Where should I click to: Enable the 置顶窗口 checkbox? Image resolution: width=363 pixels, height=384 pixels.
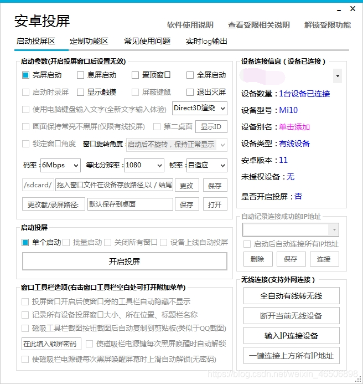[135, 75]
